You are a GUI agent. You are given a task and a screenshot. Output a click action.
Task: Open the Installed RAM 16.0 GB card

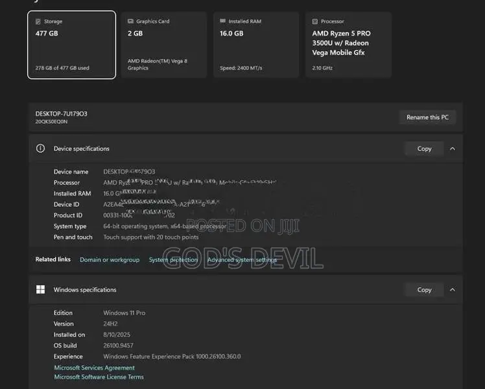tap(256, 45)
